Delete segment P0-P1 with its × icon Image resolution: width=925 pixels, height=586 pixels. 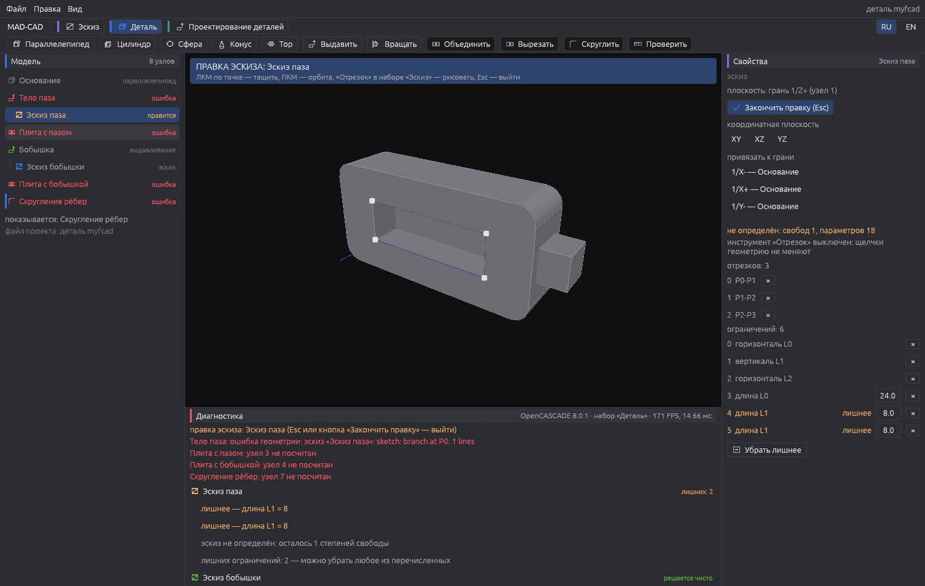click(x=768, y=281)
